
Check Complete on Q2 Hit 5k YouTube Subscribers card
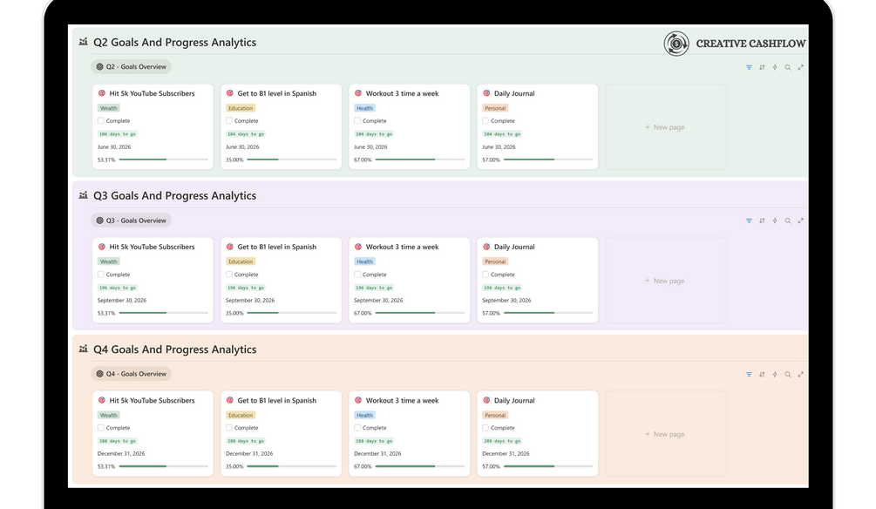point(100,120)
